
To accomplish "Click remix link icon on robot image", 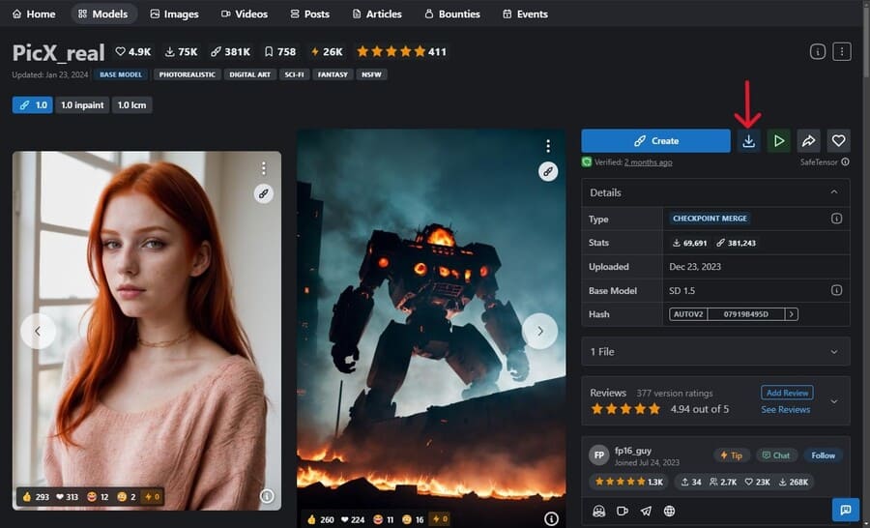I will (x=548, y=171).
